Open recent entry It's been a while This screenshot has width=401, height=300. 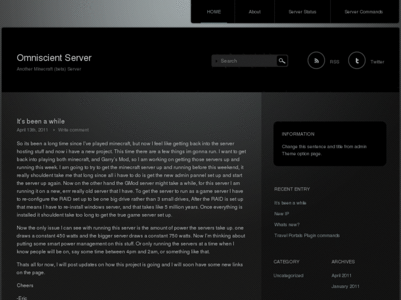pos(290,203)
